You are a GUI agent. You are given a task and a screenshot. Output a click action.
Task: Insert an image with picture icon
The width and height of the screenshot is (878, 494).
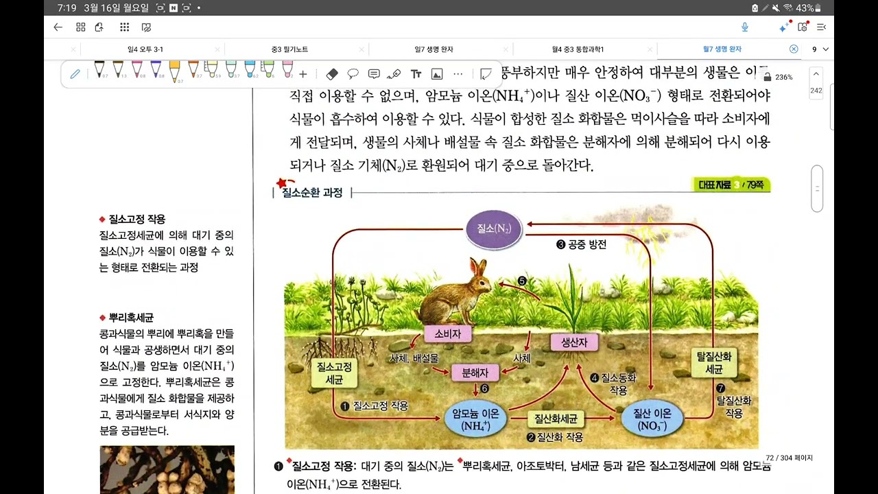437,74
